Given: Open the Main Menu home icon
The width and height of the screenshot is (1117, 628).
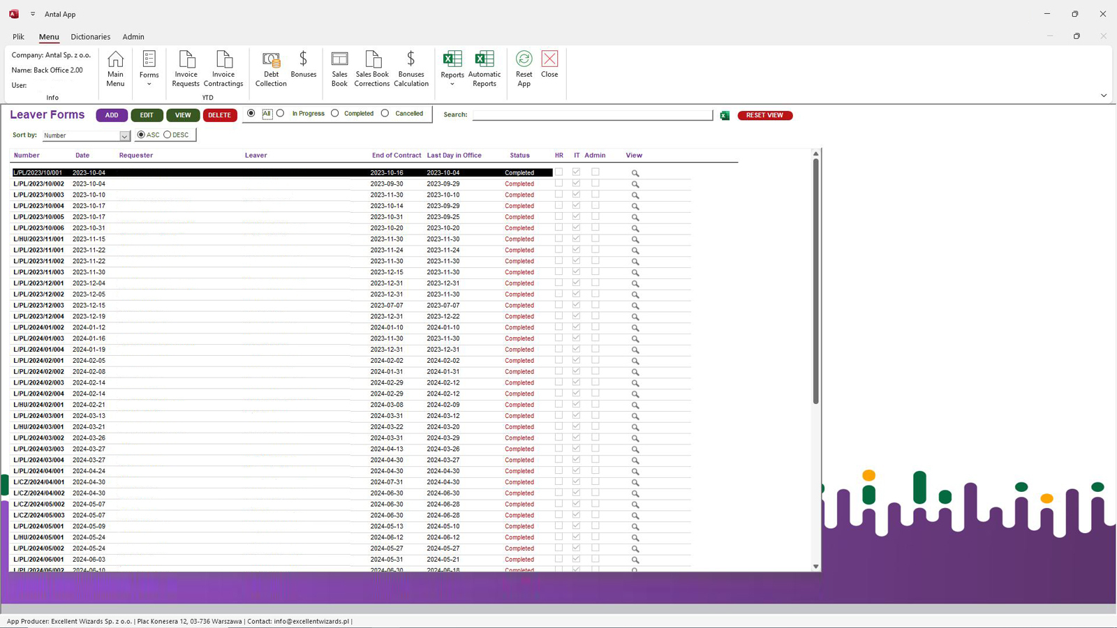Looking at the screenshot, I should point(115,68).
